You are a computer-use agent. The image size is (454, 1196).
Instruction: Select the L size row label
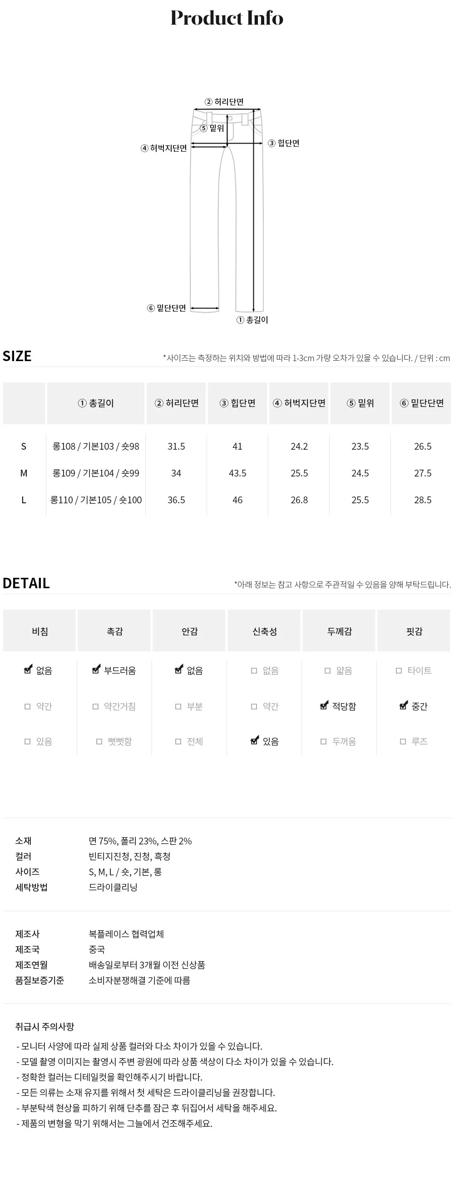(x=24, y=500)
